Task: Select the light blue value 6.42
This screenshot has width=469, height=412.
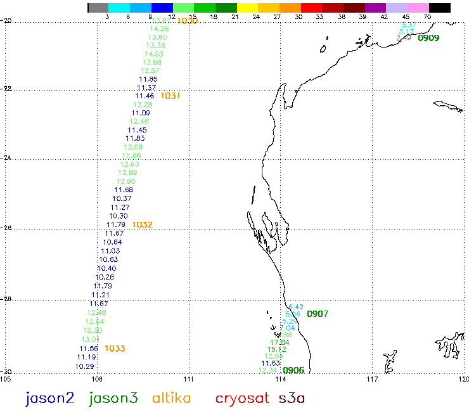Action: 296,307
